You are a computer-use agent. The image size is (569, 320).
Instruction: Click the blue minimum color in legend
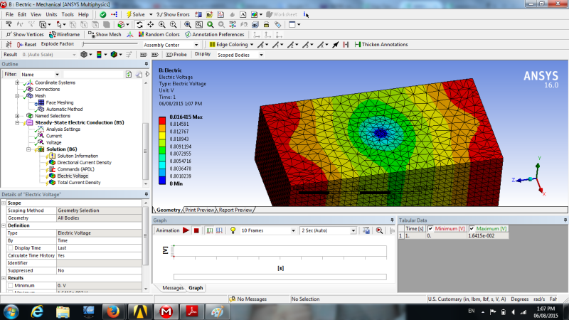pos(162,181)
